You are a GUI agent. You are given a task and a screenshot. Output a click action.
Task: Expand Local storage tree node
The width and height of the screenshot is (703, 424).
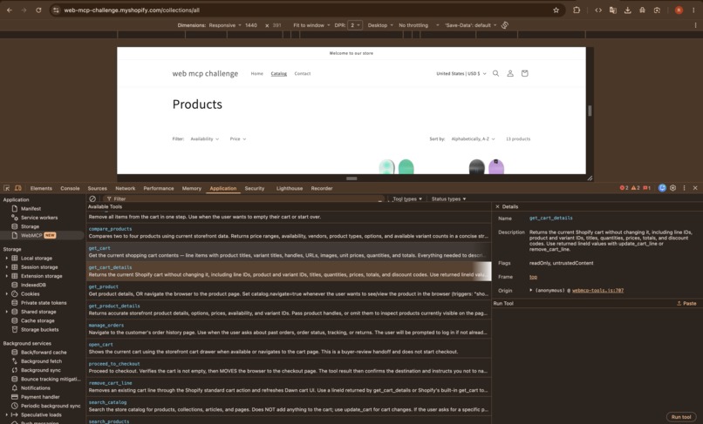[x=6, y=259]
